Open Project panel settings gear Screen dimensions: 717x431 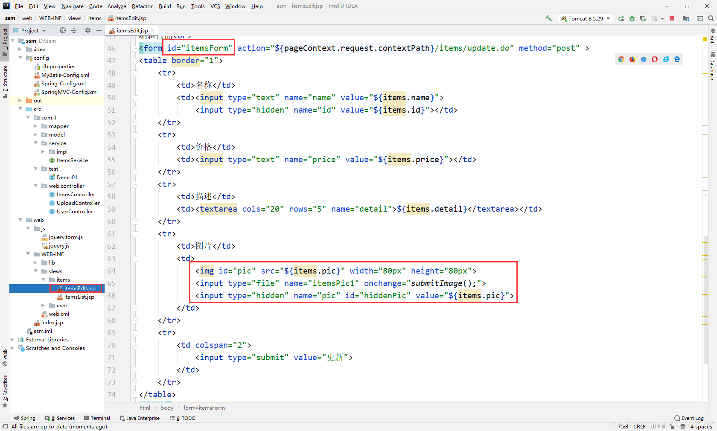point(88,30)
